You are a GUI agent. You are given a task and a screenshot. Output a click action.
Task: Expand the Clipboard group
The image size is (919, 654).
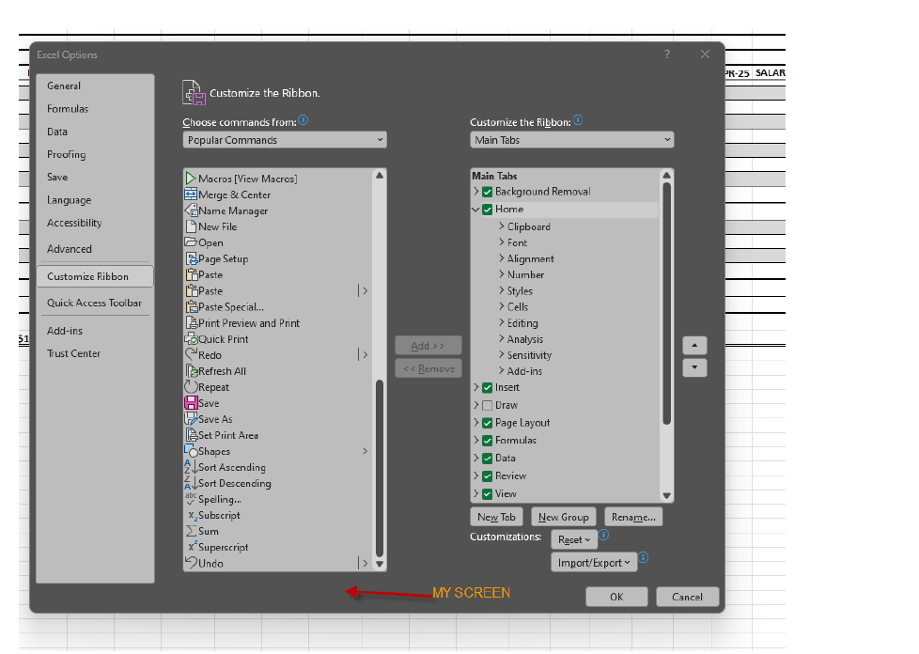[502, 226]
